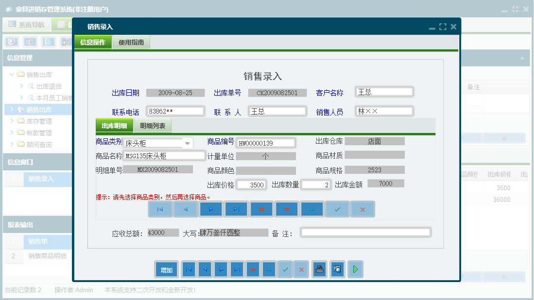Select the document search icon in top toolbar

pos(11,41)
